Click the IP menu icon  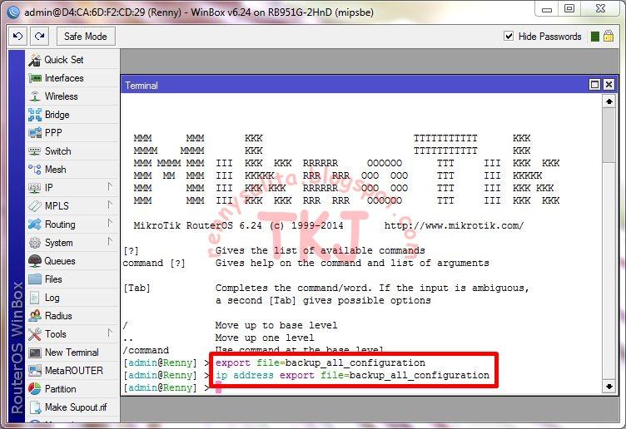35,188
